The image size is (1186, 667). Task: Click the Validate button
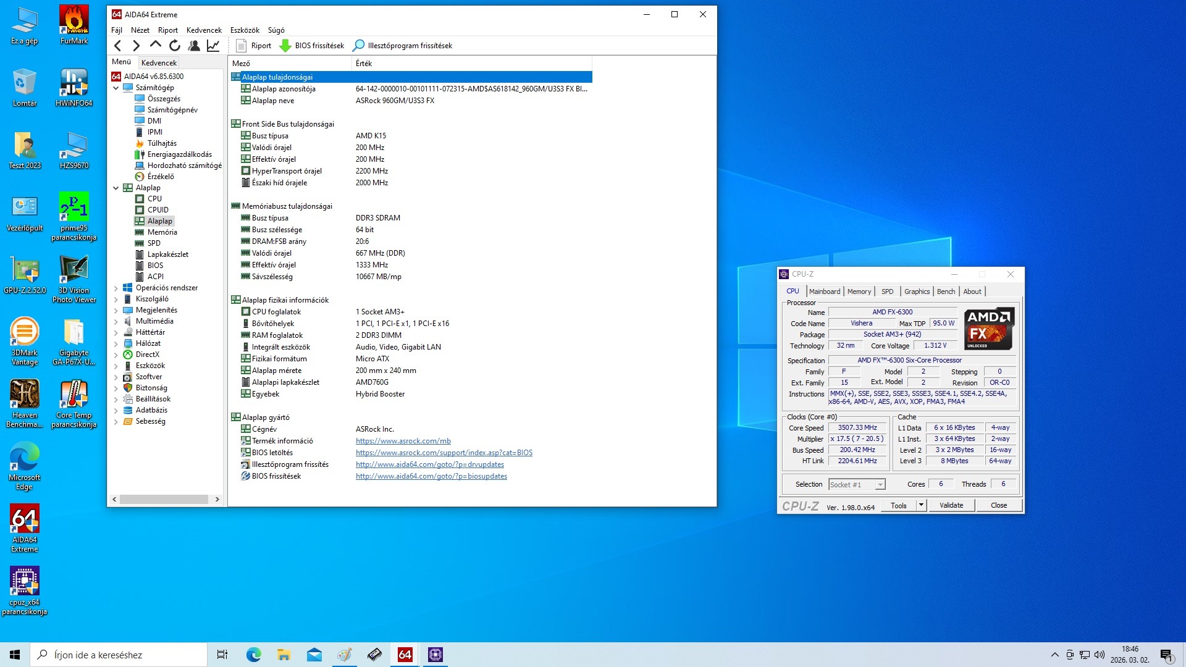(951, 505)
